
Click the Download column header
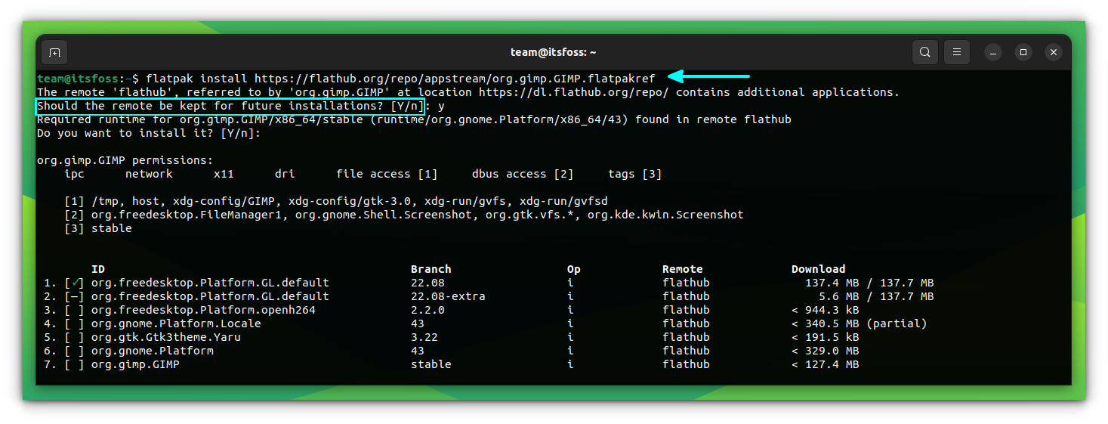pos(819,269)
